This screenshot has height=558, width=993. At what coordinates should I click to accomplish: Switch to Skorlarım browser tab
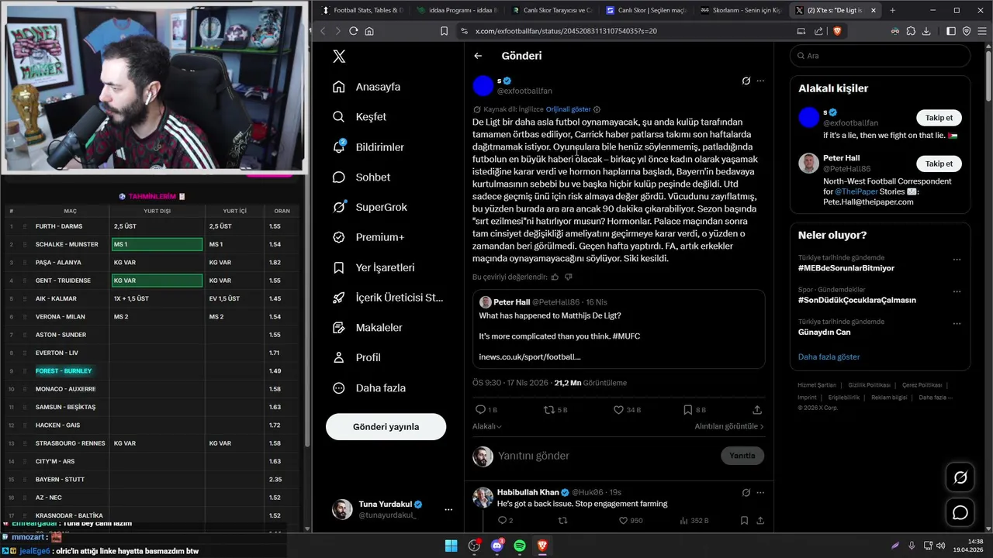click(741, 10)
